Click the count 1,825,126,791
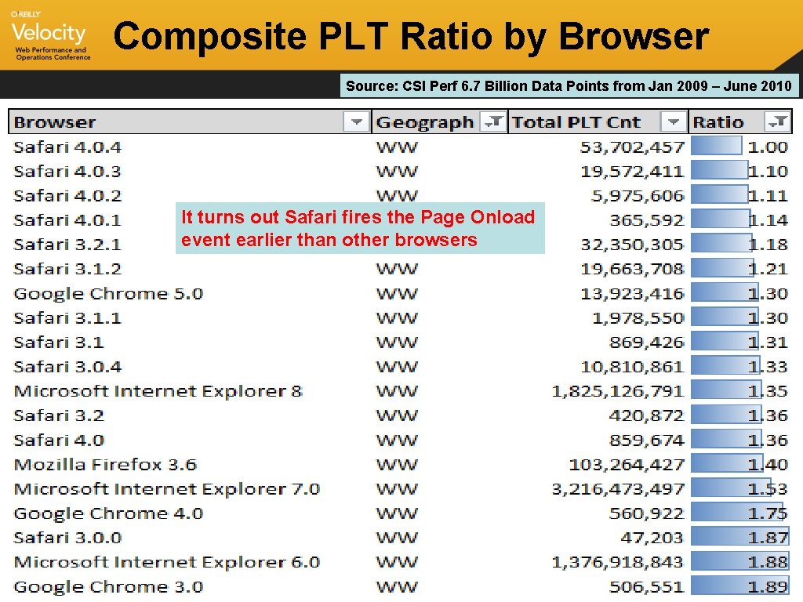The width and height of the screenshot is (803, 602). 618,392
